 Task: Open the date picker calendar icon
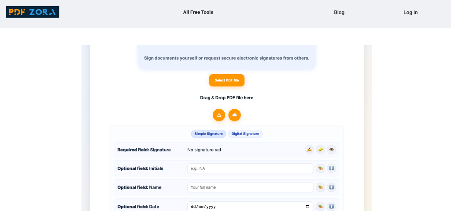pos(307,206)
